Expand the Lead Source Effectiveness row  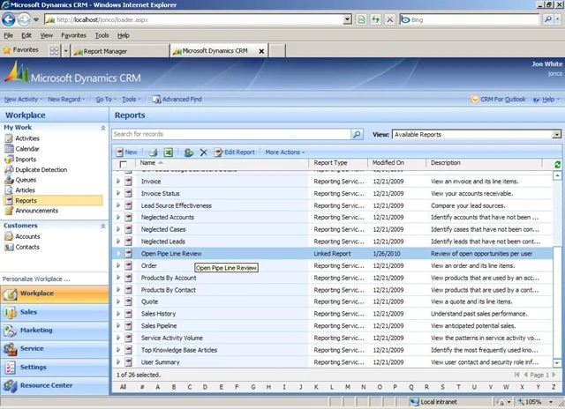(118, 205)
